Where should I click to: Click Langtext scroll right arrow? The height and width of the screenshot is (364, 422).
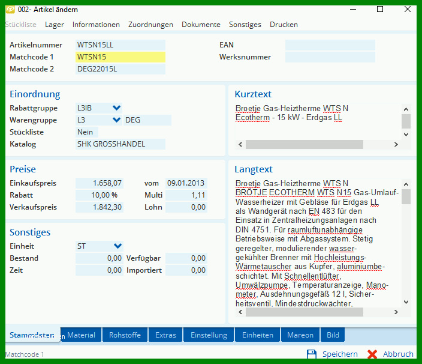click(x=396, y=312)
